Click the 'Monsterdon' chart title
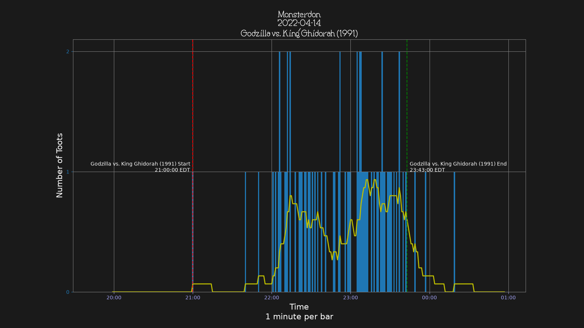This screenshot has width=584, height=328. click(299, 14)
